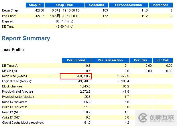Click the Per Second column header
Viewport: 177px width, 126px height.
(76, 60)
